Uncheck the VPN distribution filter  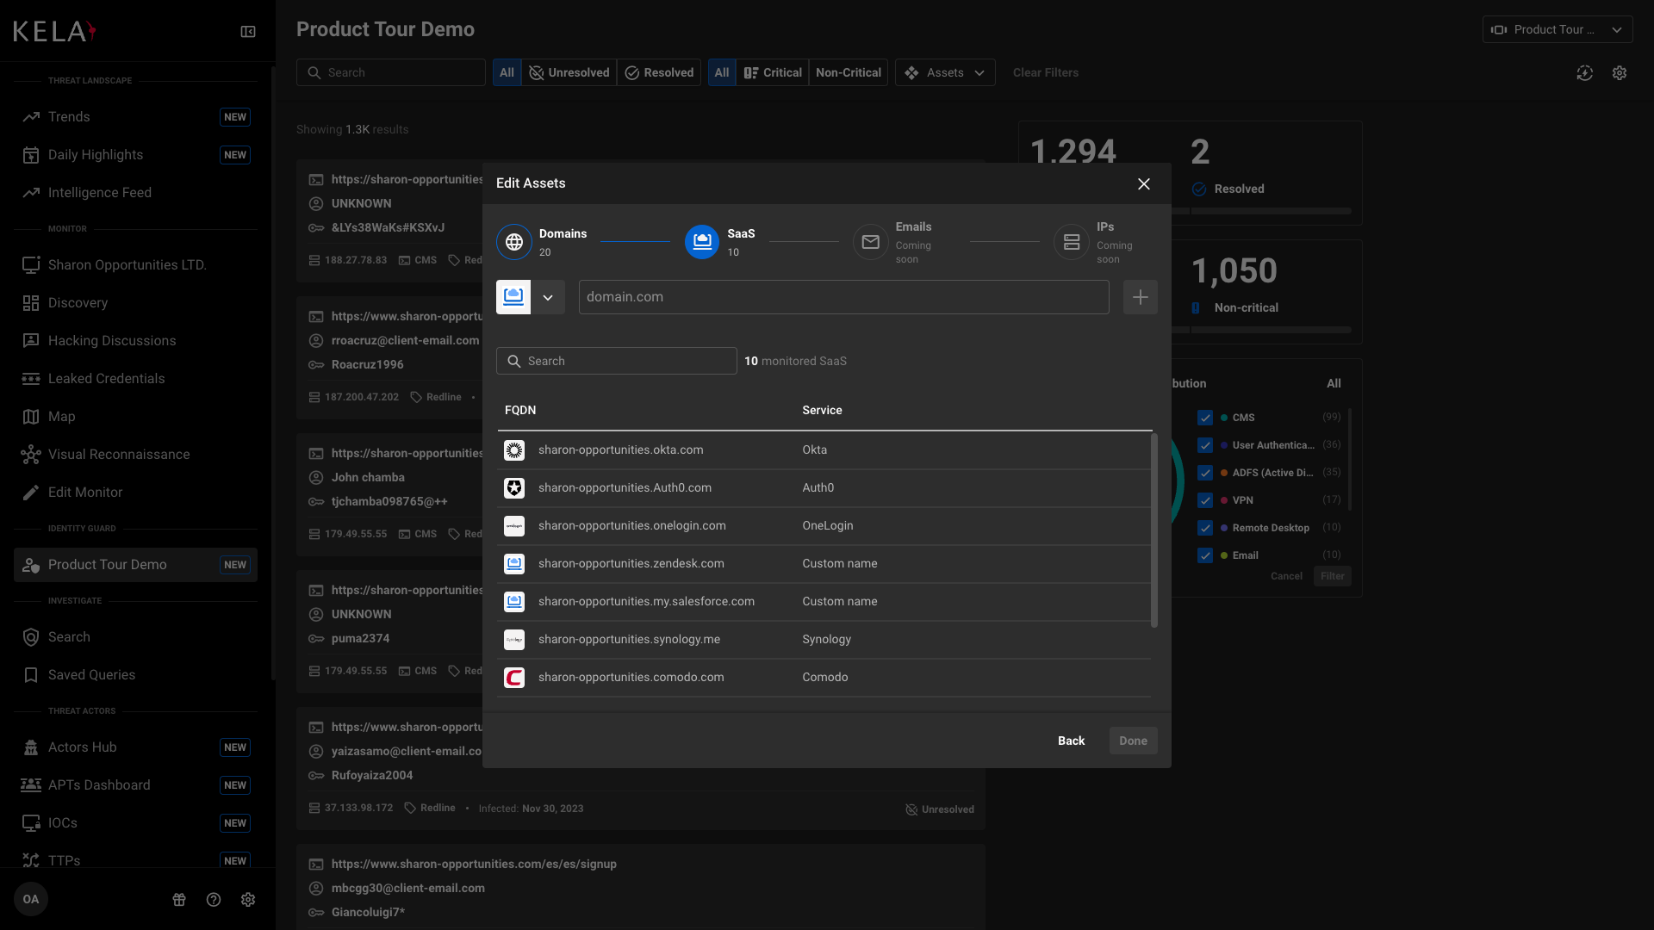click(1205, 500)
